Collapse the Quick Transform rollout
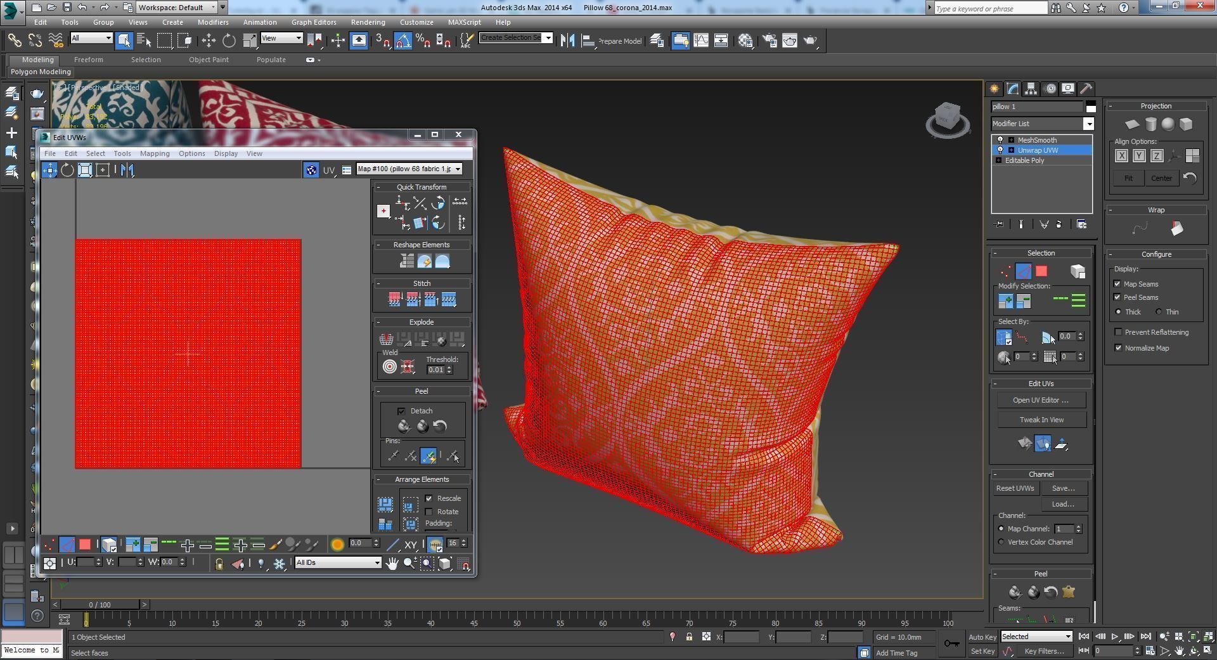 tap(422, 187)
